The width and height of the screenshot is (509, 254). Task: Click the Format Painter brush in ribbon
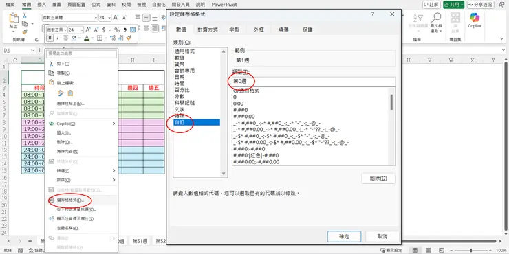[x=24, y=32]
